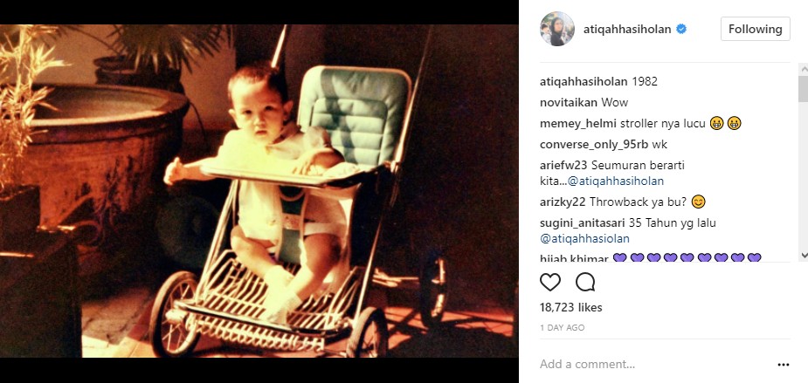Open comments with the speech bubble icon

pos(585,282)
